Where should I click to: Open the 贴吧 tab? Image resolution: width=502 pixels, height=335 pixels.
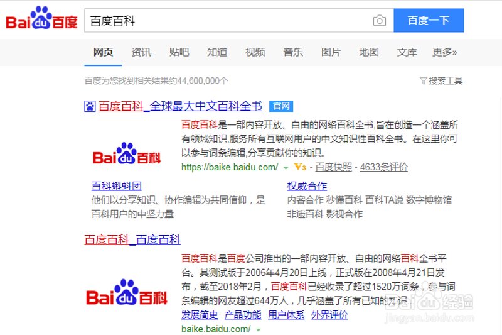(x=179, y=52)
